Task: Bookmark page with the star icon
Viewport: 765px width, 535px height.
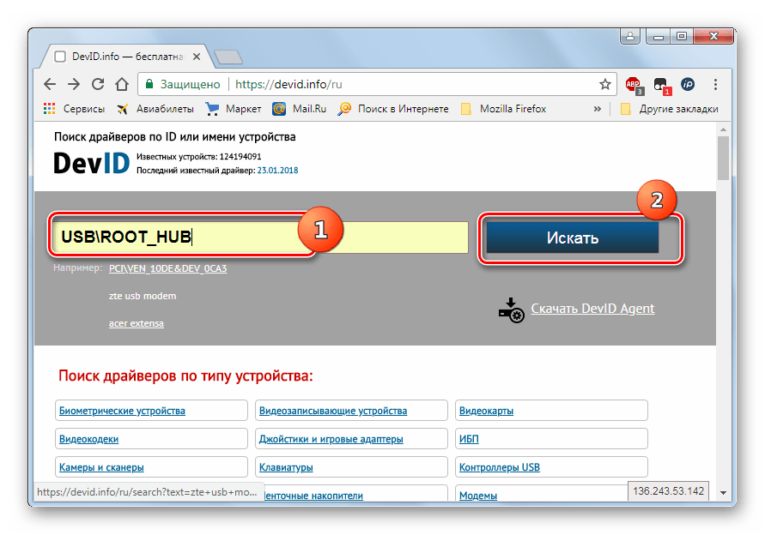Action: point(605,85)
